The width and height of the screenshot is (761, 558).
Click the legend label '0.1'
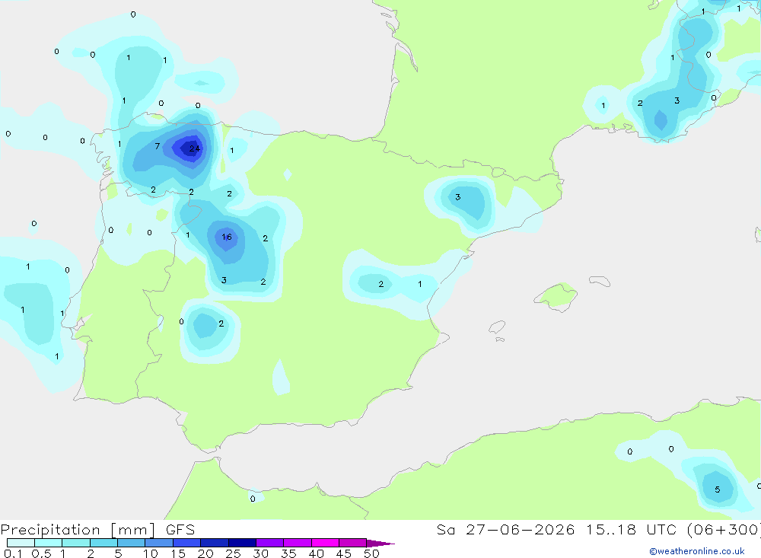[x=13, y=553]
